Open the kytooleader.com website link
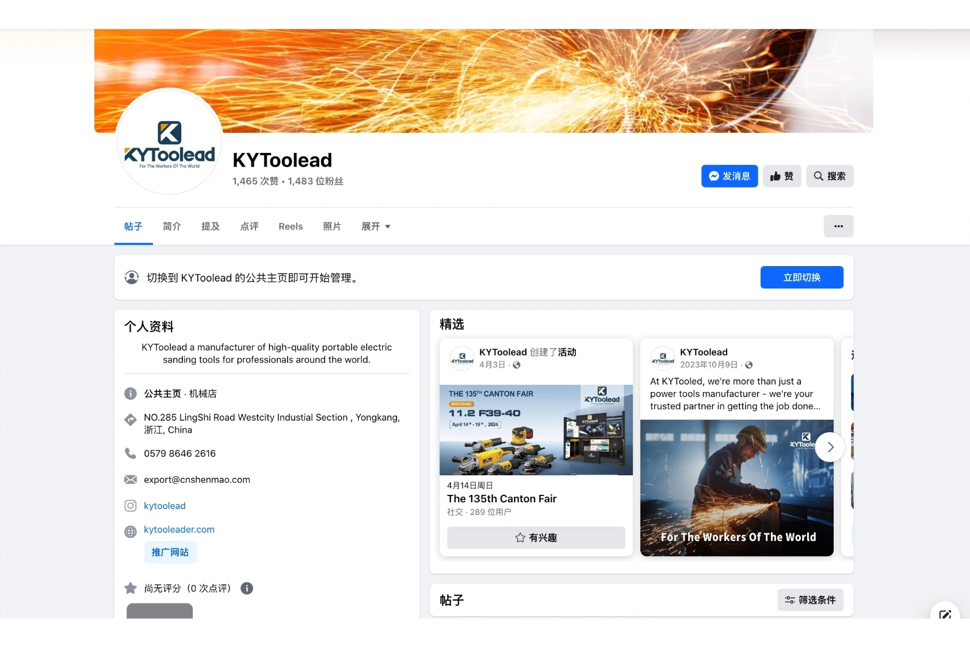 pos(179,529)
